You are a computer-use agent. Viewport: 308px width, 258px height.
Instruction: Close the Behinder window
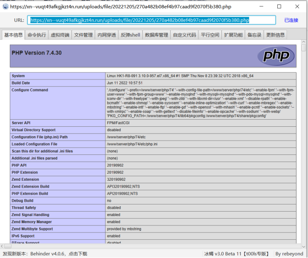pos(297,7)
